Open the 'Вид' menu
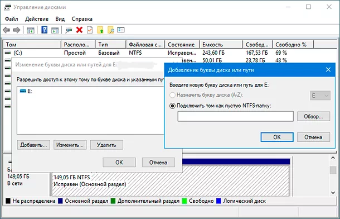Screen dimensions: 340x219 (60, 19)
